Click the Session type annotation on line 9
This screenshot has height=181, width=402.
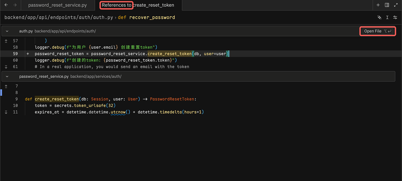tap(100, 99)
